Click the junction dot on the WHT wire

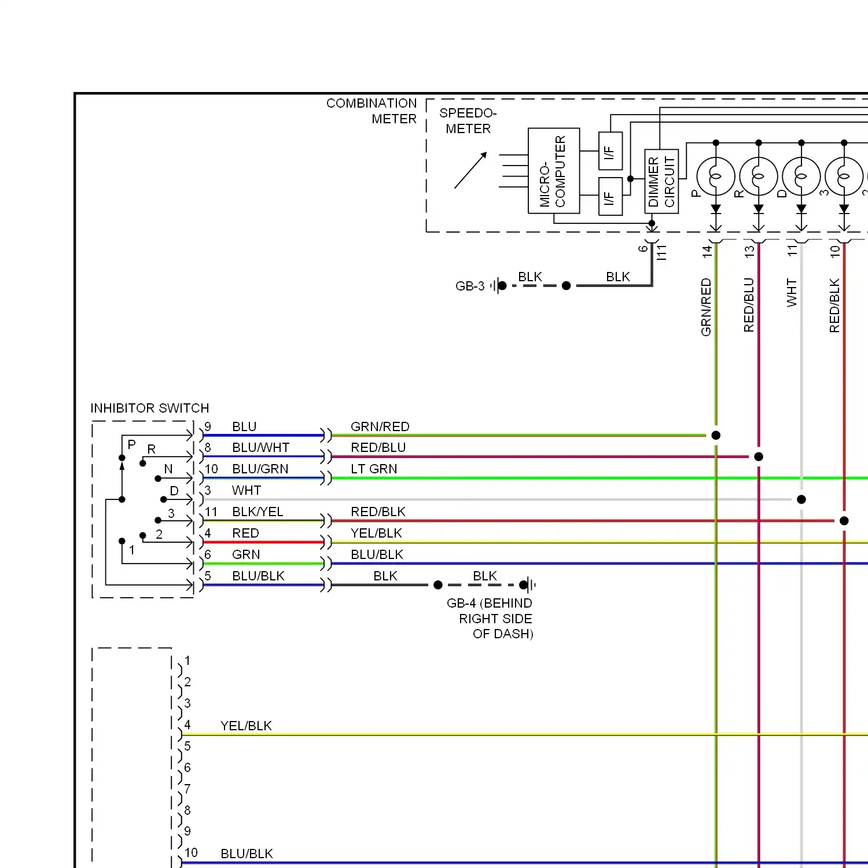coord(801,499)
